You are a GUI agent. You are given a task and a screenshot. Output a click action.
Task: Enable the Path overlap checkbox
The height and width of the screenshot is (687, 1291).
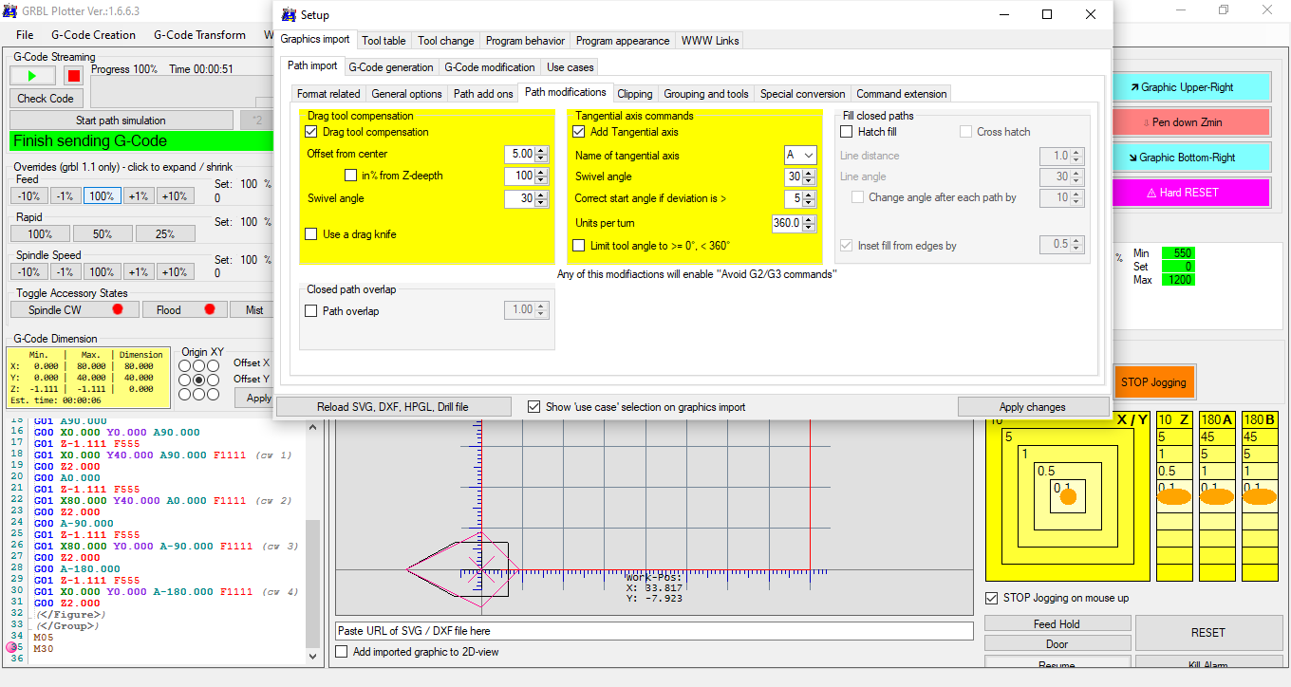pos(311,311)
